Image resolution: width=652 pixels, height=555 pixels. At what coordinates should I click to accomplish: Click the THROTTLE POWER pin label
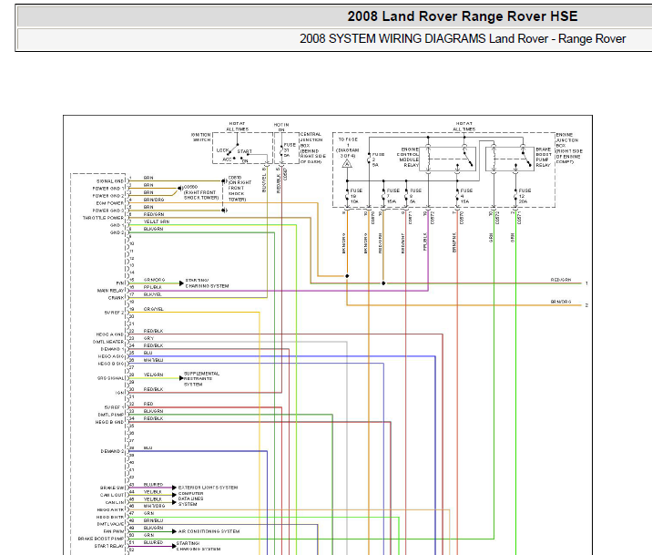click(x=103, y=218)
